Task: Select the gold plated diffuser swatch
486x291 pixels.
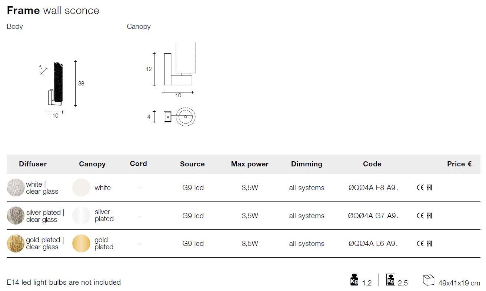Action: coord(16,243)
